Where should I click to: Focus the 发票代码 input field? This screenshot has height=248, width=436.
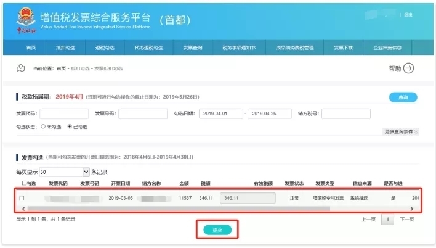coord(64,114)
